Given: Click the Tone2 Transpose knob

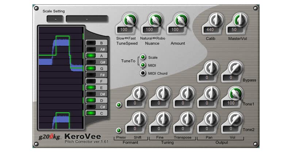Looking at the screenshot, I should click(x=187, y=119).
